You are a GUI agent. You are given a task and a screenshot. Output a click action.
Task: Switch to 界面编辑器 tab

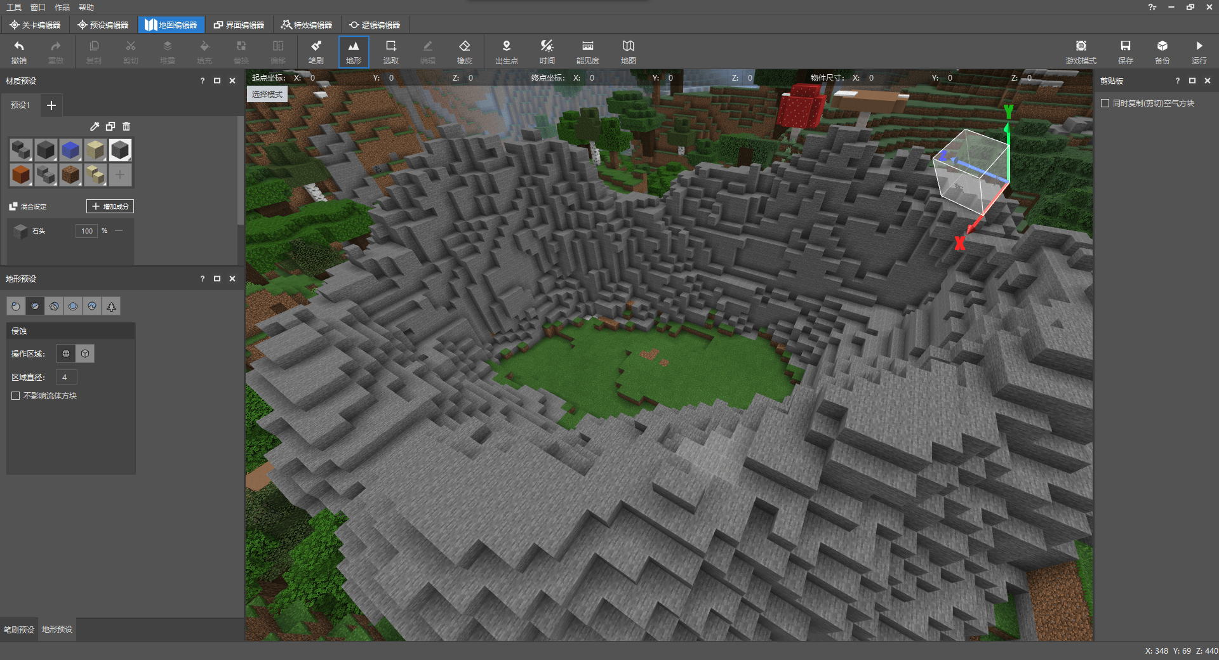pos(239,25)
